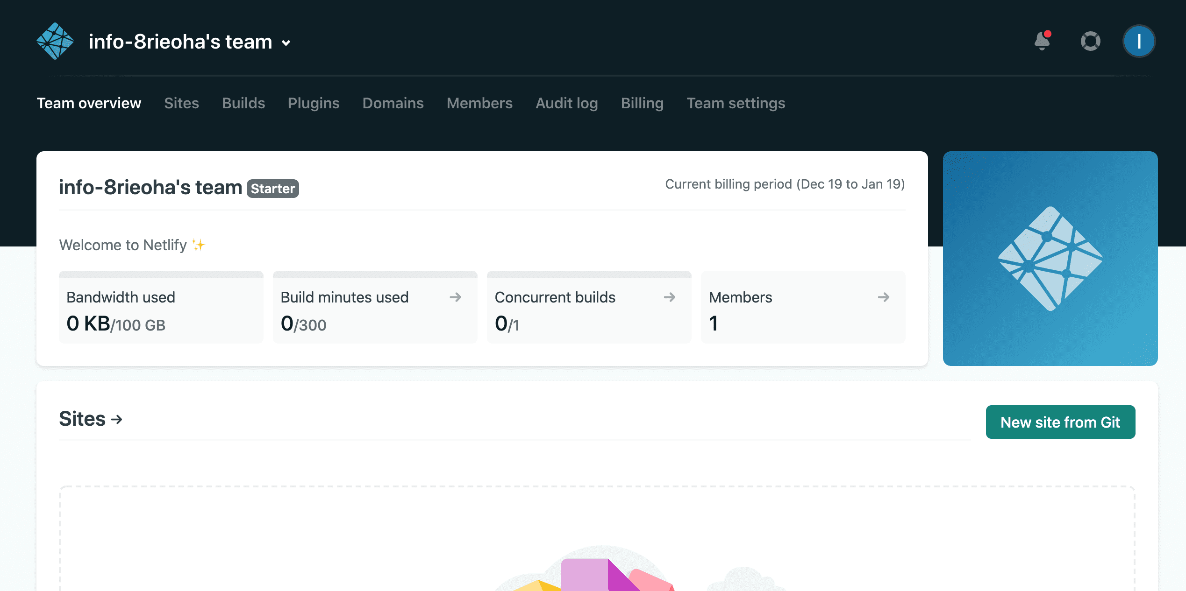
Task: Click the Members card arrow
Action: click(x=884, y=297)
